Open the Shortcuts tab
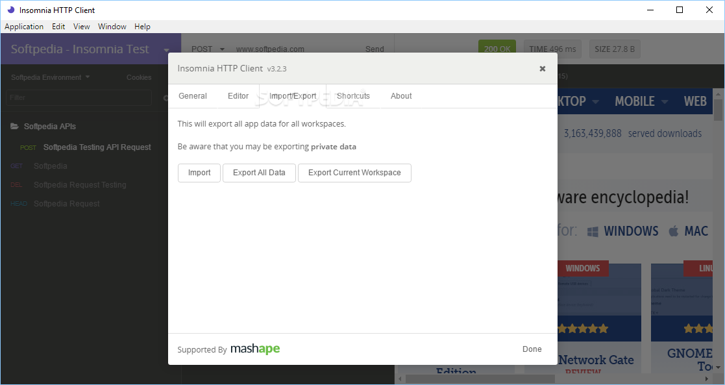 click(353, 96)
